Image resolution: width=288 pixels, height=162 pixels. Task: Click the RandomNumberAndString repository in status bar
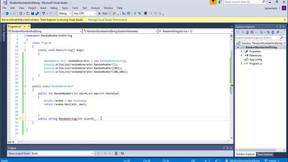[243, 161]
